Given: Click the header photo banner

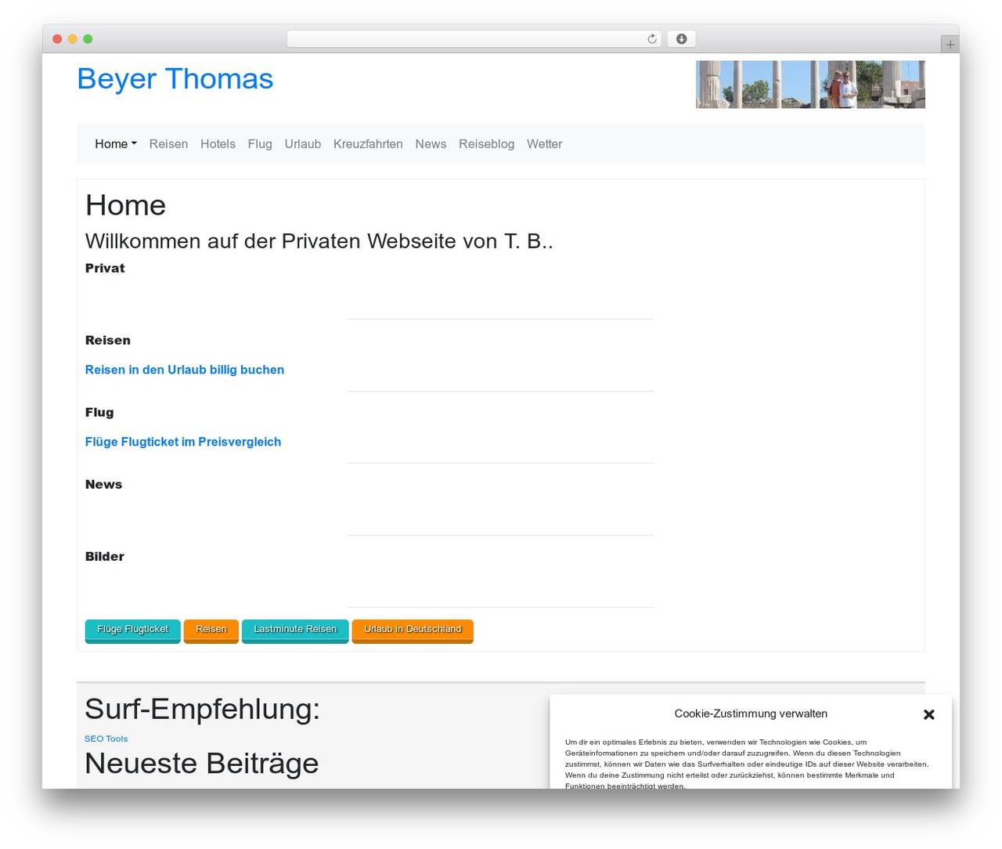Looking at the screenshot, I should (810, 85).
